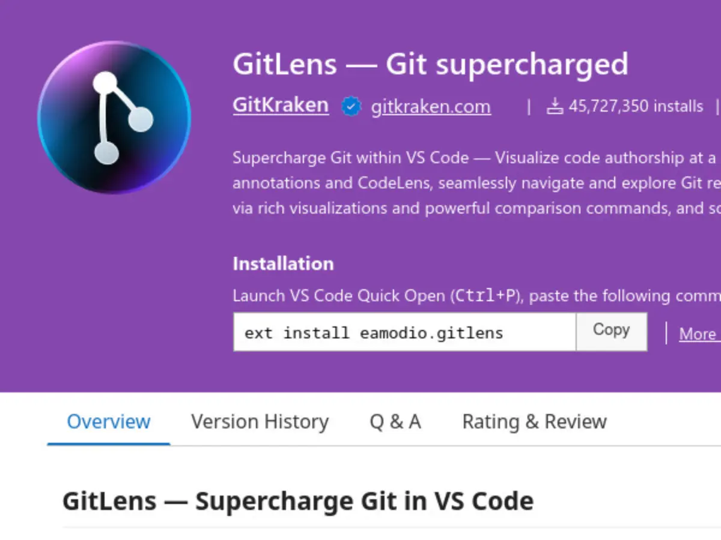Open the GitKraken publisher page
721x540 pixels.
click(x=280, y=105)
